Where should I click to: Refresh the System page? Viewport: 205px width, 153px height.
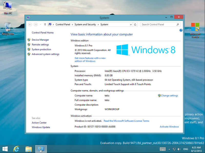(x=135, y=24)
